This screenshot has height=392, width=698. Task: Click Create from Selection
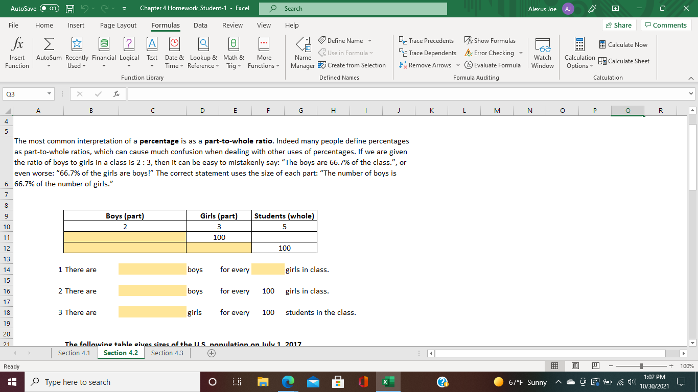click(x=352, y=65)
